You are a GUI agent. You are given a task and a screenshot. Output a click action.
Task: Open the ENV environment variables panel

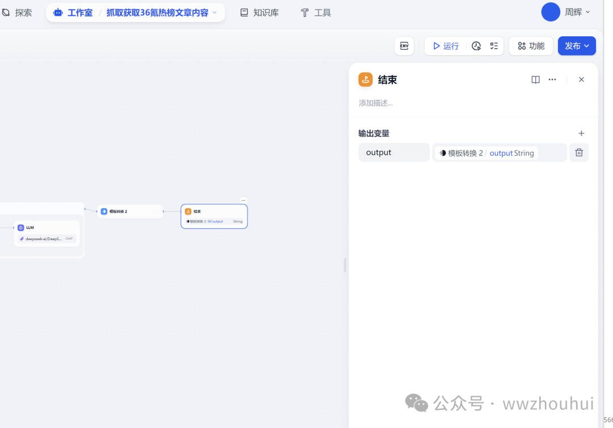pos(404,46)
